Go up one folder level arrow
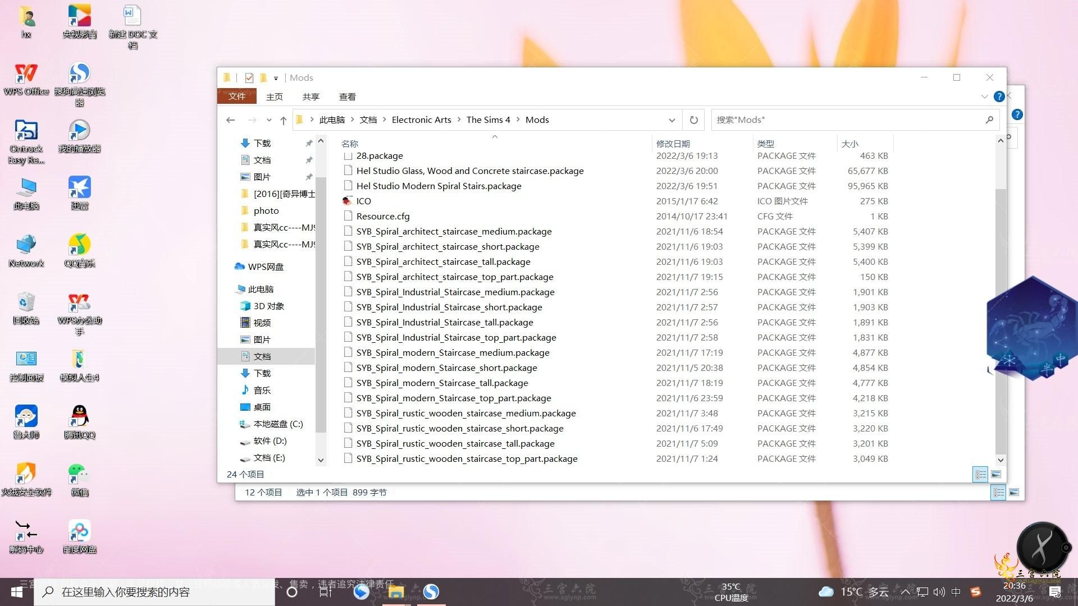Viewport: 1078px width, 606px height. (284, 120)
